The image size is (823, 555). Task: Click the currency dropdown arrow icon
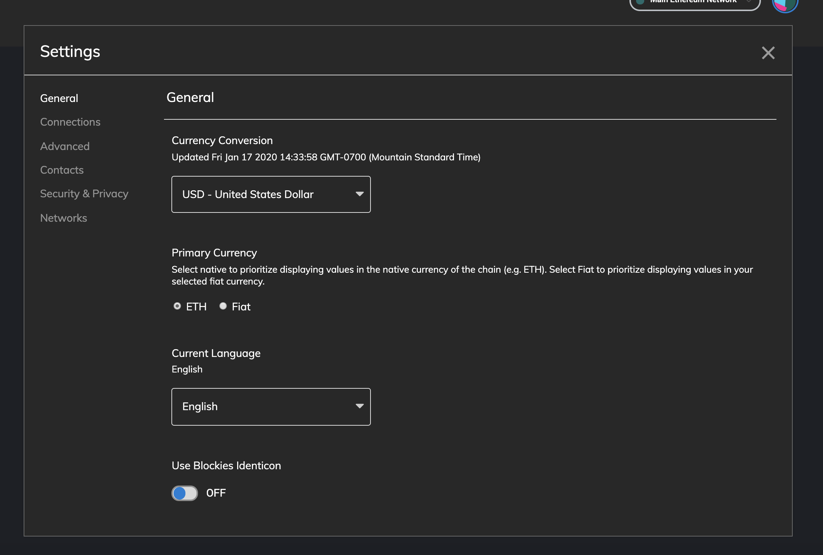pos(359,194)
